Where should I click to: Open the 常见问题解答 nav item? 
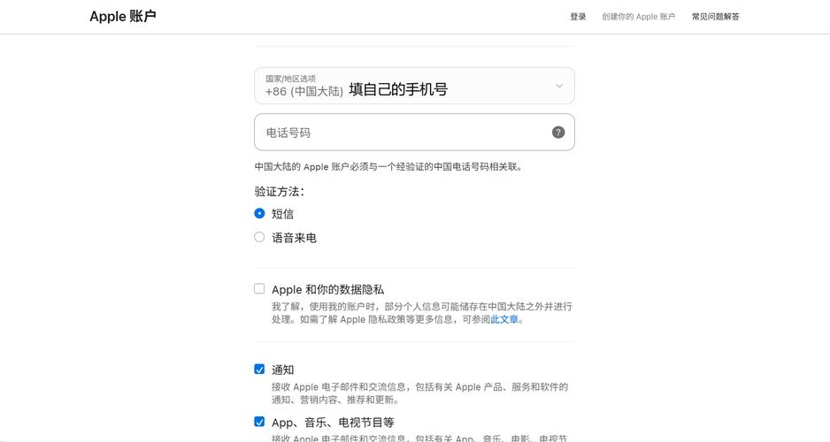click(x=715, y=17)
